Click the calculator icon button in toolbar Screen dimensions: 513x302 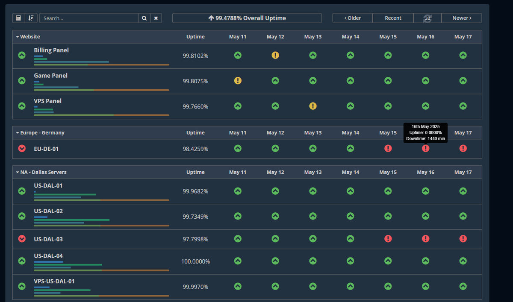[x=19, y=18]
